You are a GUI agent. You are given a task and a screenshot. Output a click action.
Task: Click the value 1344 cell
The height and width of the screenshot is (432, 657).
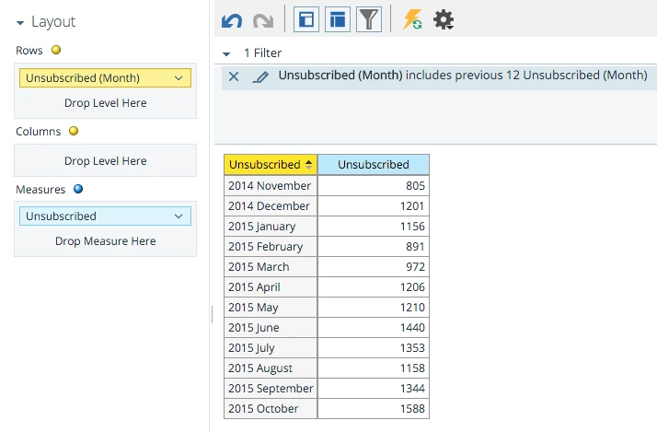coord(374,389)
